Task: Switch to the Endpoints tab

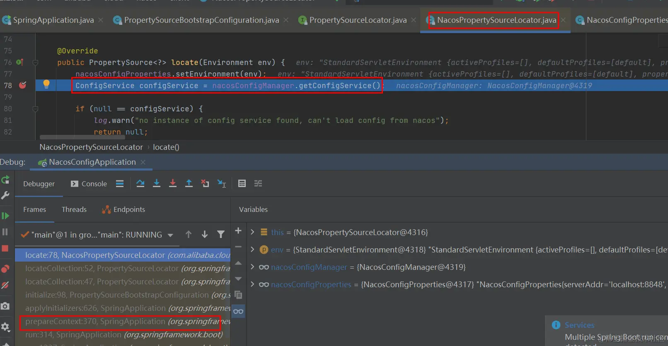Action: 123,209
